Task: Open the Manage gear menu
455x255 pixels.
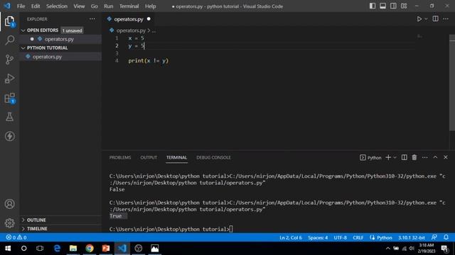Action: tap(9, 223)
